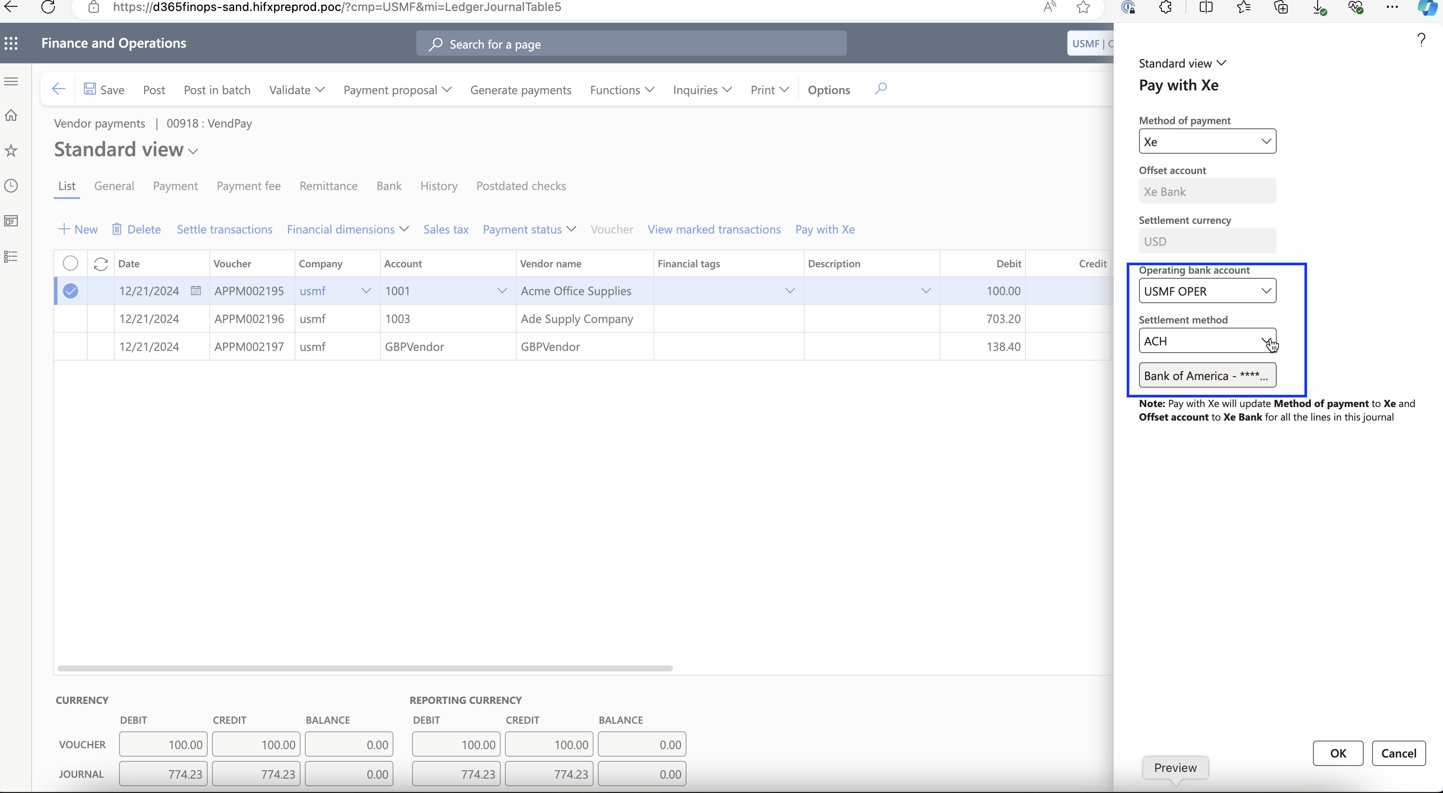Click the Home icon in sidebar
The height and width of the screenshot is (793, 1443).
(x=11, y=115)
